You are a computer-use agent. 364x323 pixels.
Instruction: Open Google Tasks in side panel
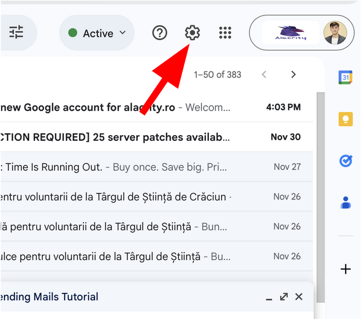[346, 161]
